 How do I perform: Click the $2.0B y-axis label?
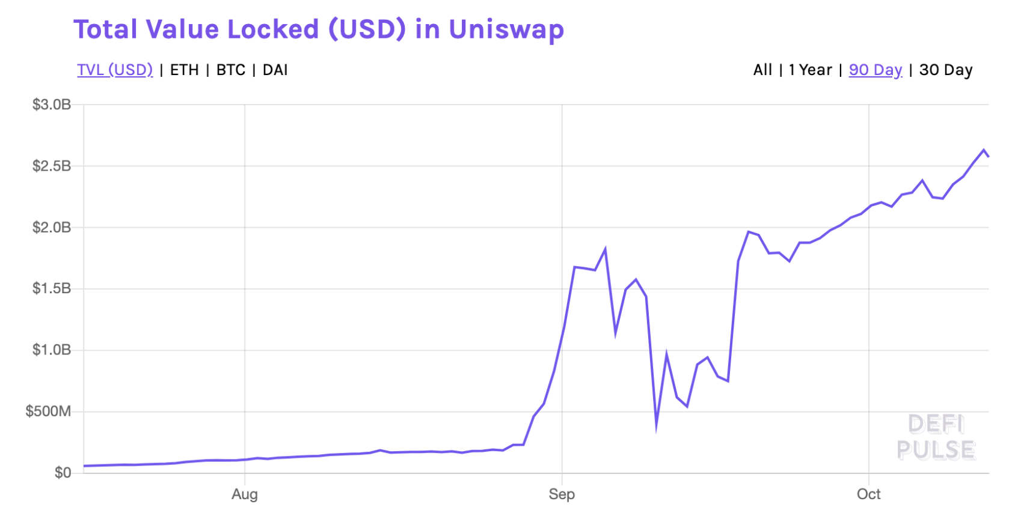pos(52,228)
